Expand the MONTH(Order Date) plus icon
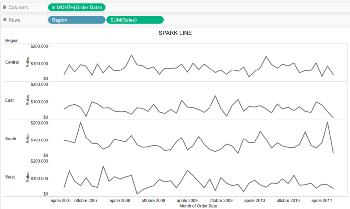350x209 pixels. 53,8
